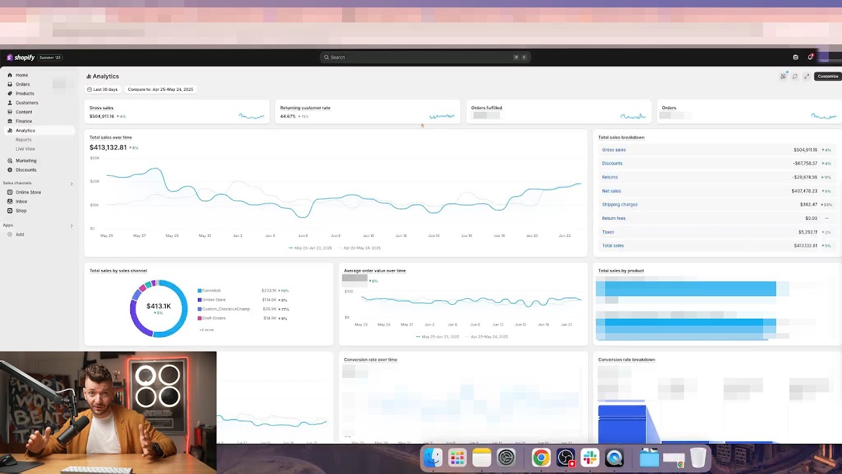Click the fullscreen expand arrows icon

806,76
